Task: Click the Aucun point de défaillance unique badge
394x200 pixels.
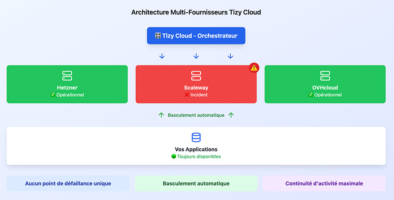Action: (x=68, y=183)
